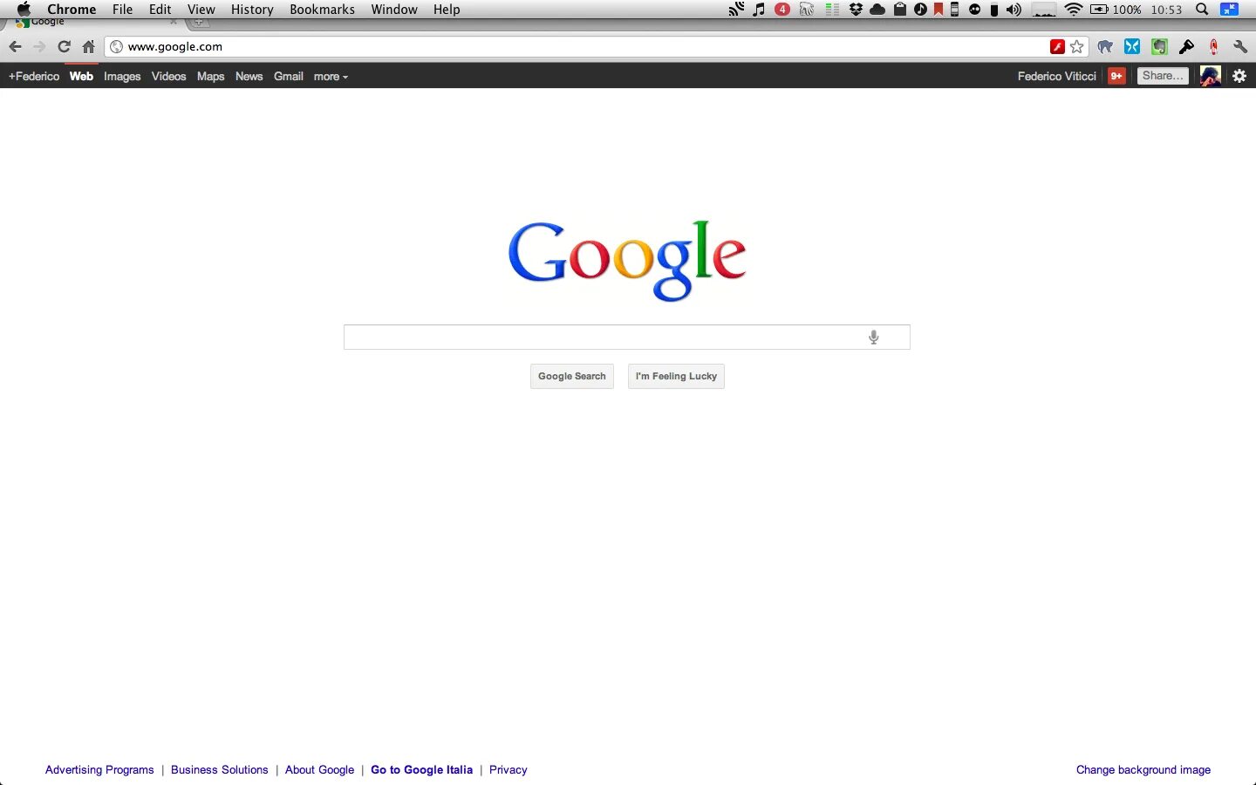Viewport: 1256px width, 785px height.
Task: Reload the page with refresh icon
Action: pos(64,47)
